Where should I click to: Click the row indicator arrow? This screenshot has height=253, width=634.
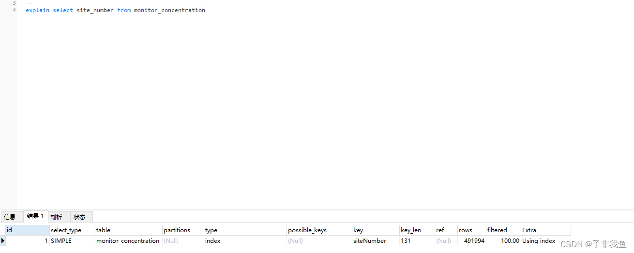tap(2, 241)
